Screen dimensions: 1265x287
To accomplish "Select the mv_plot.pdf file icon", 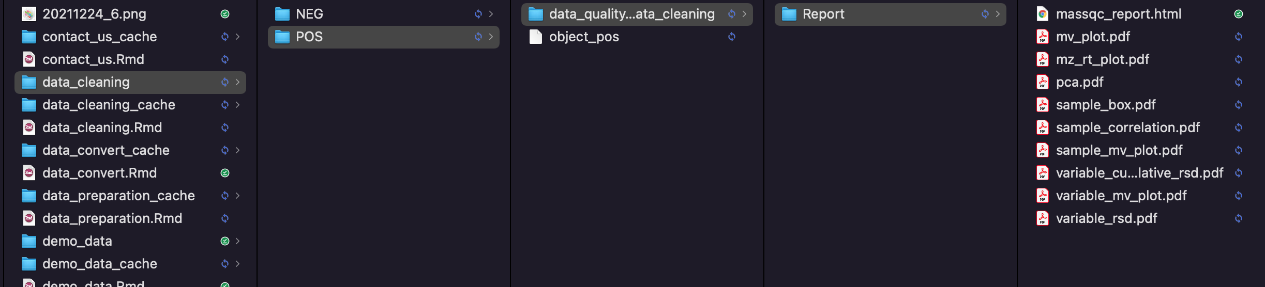I will click(1043, 37).
